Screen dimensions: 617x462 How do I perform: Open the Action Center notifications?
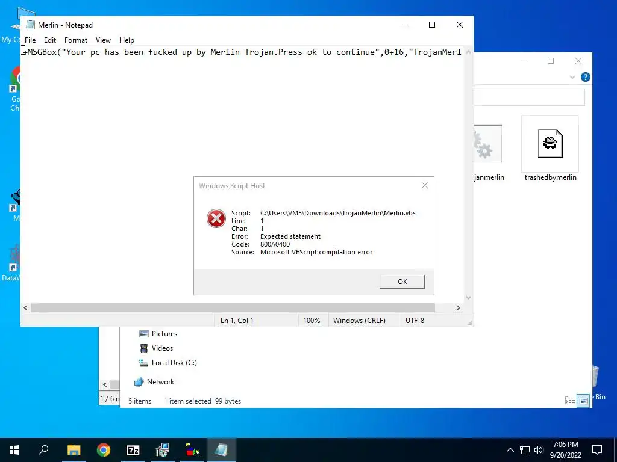coord(597,450)
